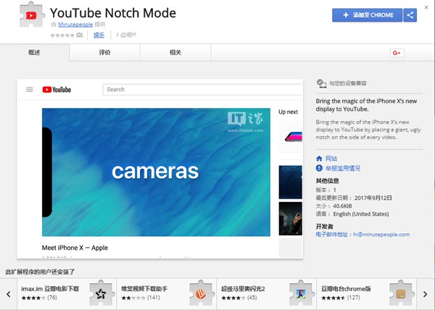This screenshot has height=310, width=435.
Task: Click the dark blue Up next thumbnail
Action: point(291,182)
